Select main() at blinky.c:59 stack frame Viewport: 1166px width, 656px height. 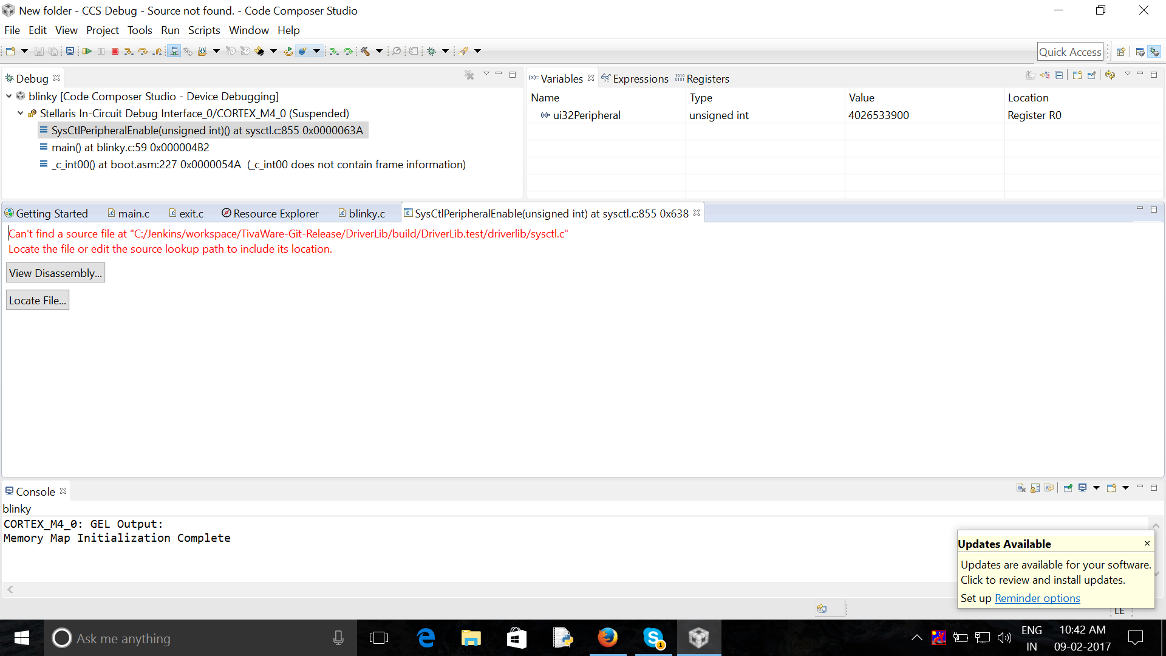[x=130, y=148]
